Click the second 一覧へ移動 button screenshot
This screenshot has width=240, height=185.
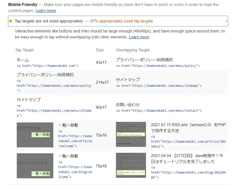click(35, 166)
